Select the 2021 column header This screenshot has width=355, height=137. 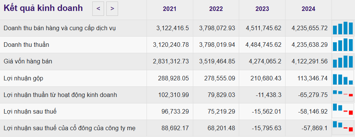coord(170,9)
